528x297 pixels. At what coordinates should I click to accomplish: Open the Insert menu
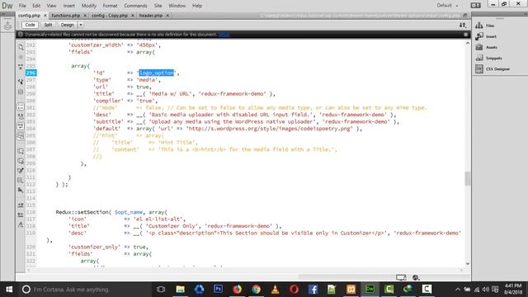click(69, 6)
